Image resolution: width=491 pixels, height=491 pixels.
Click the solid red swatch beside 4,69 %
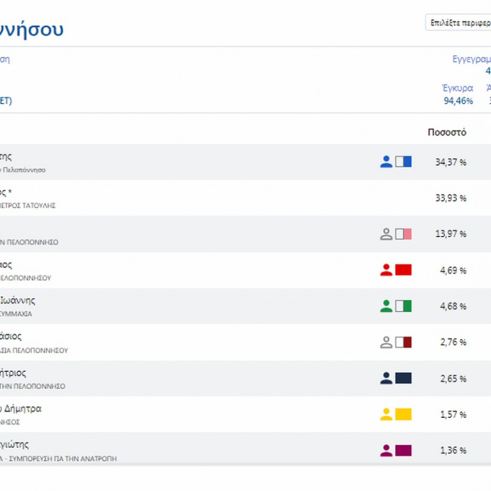click(404, 270)
